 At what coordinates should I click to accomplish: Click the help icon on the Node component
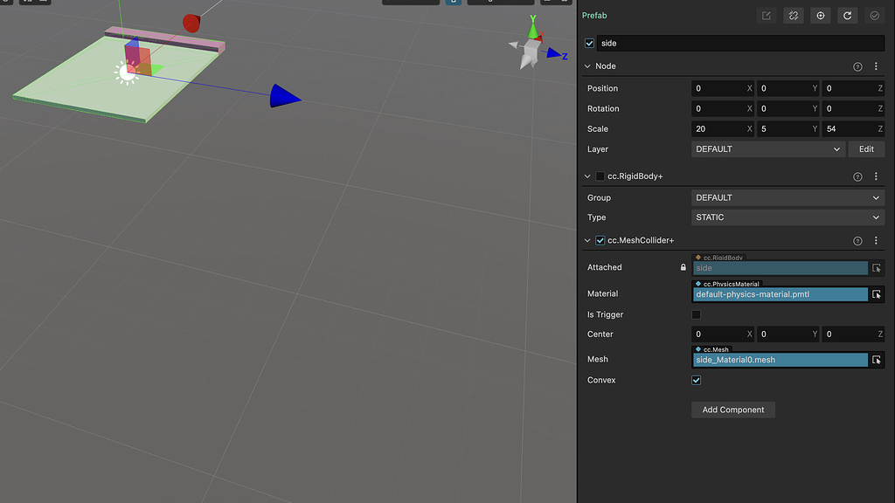click(857, 65)
